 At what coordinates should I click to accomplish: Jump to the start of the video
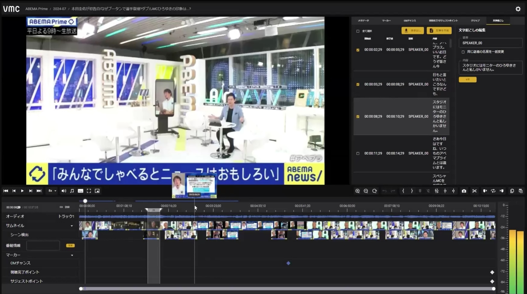6,191
